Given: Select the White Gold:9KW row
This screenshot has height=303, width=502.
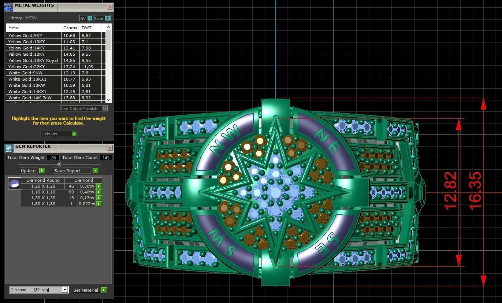Looking at the screenshot, I should click(x=56, y=73).
